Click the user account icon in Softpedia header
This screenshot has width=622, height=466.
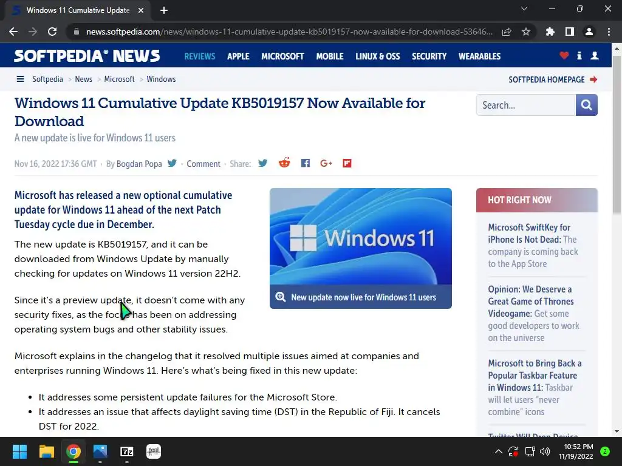595,55
